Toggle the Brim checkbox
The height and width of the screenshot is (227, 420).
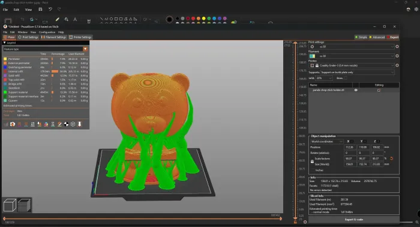(x=346, y=78)
